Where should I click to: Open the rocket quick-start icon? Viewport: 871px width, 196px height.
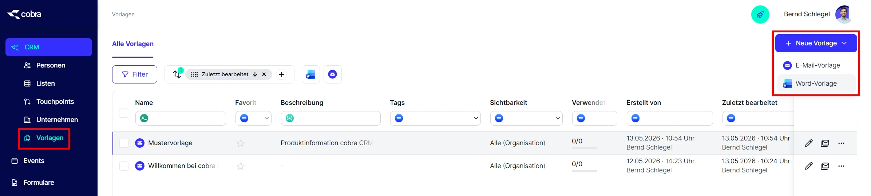click(760, 15)
